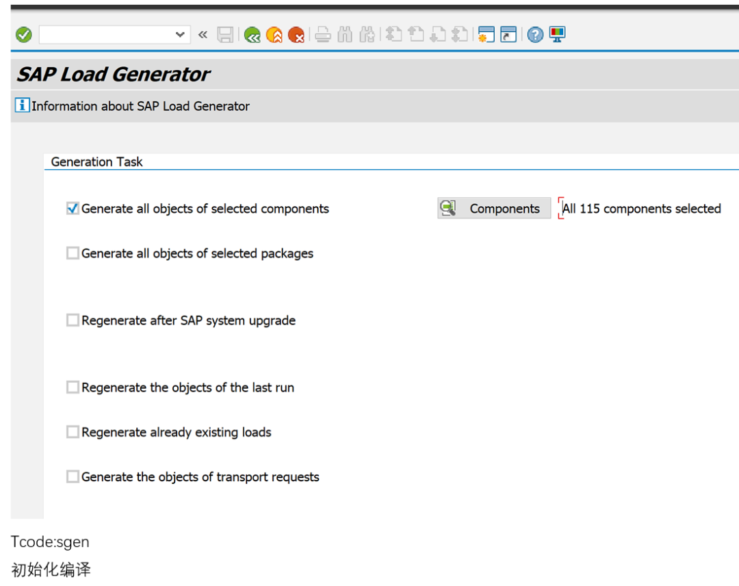Screen dimensions: 739x586
Task: Click the blue information icon
Action: pyautogui.click(x=22, y=105)
